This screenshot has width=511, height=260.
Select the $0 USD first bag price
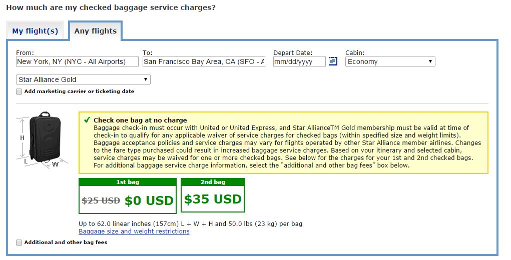tap(149, 200)
